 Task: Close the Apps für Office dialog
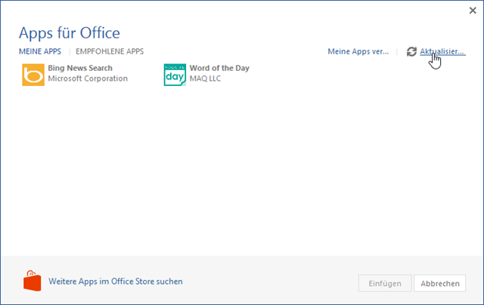[472, 11]
